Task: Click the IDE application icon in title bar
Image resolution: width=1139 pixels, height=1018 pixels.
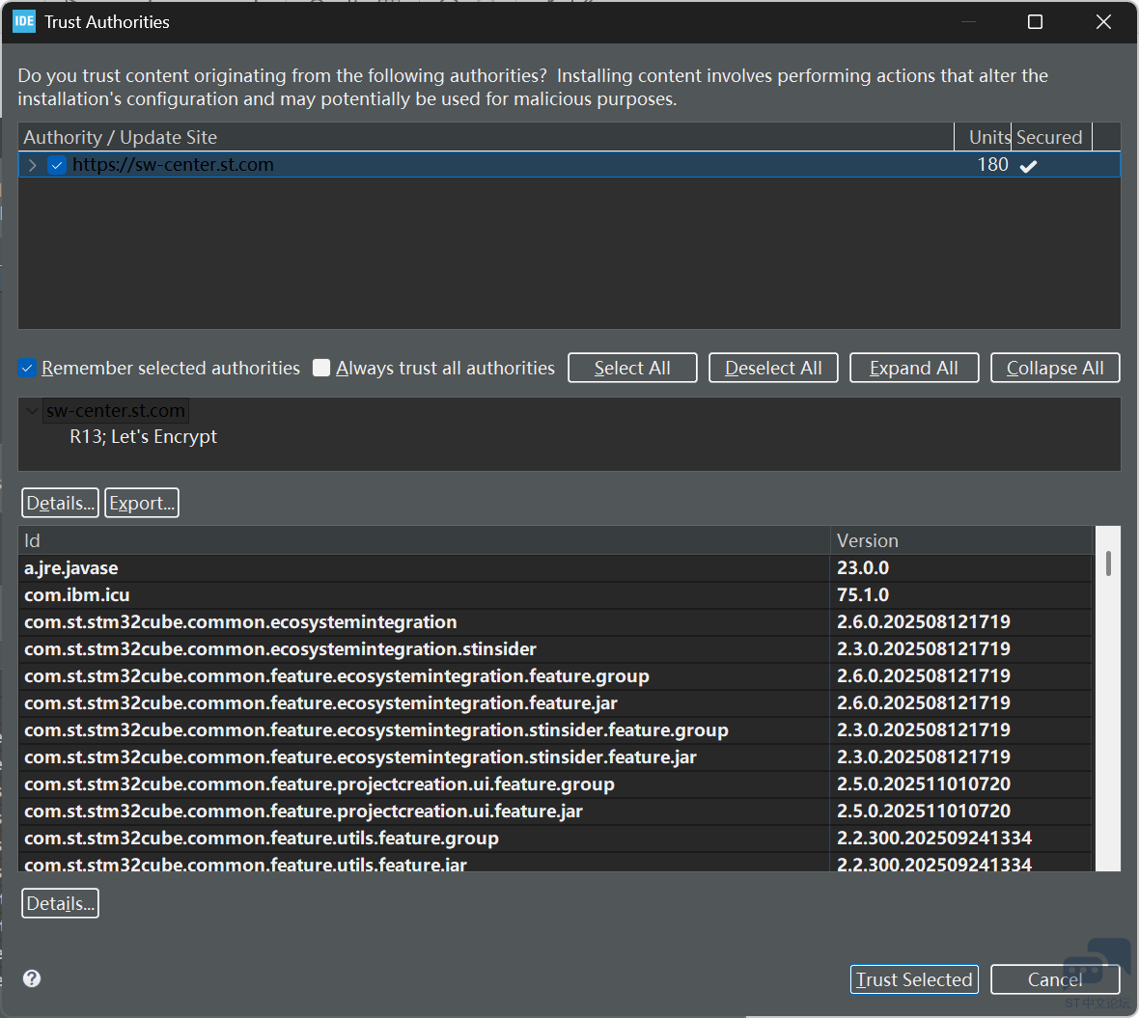Action: click(24, 21)
